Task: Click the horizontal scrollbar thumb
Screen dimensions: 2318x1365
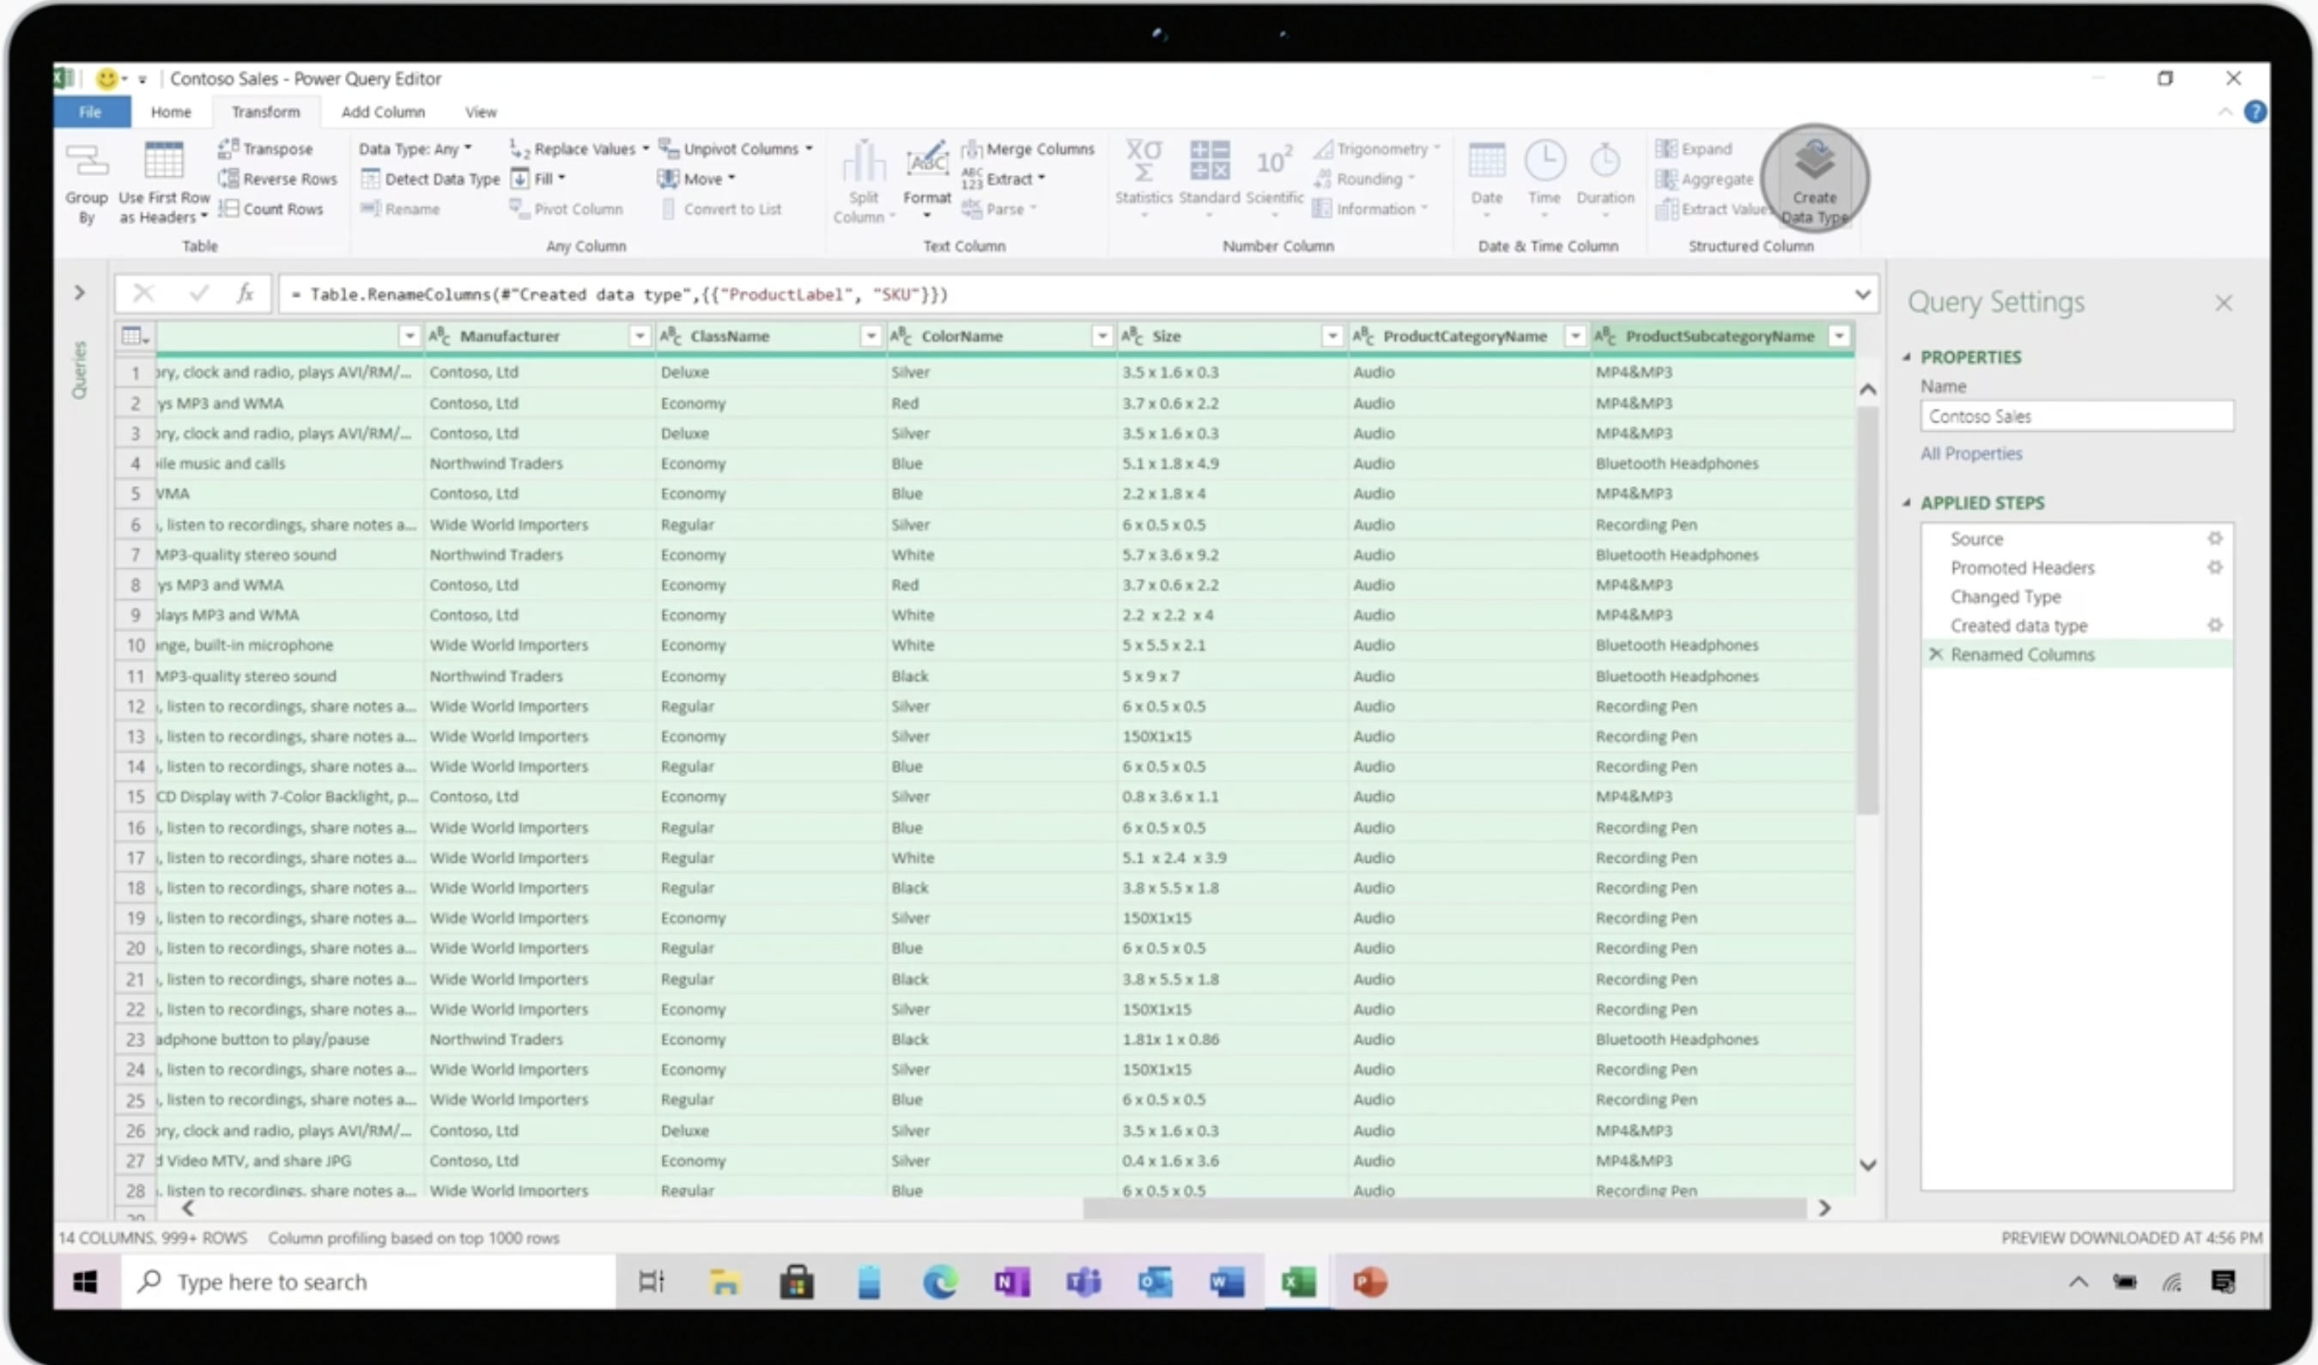Action: [x=1444, y=1208]
